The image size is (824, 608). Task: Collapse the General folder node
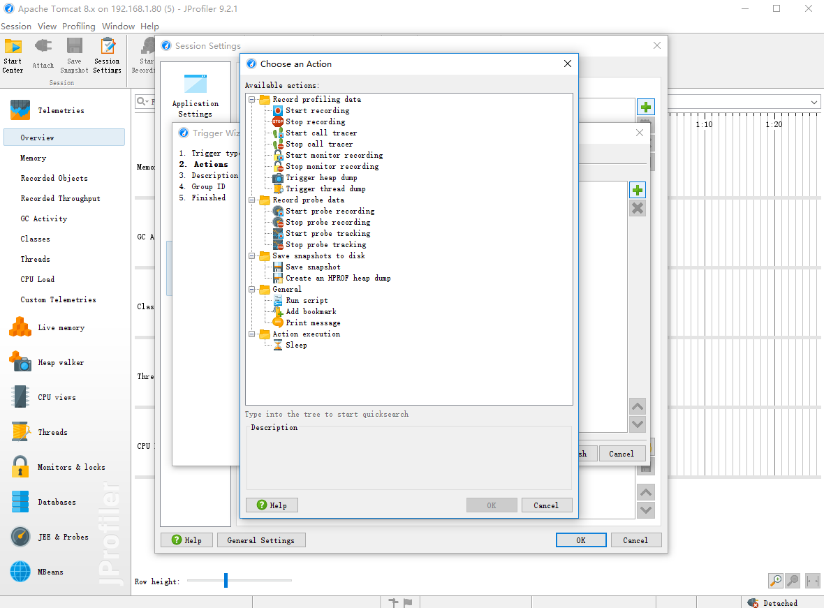coord(251,290)
